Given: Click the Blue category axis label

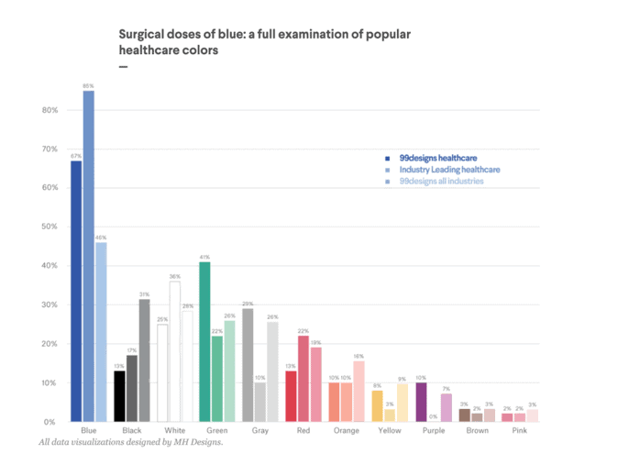Looking at the screenshot, I should (x=89, y=430).
